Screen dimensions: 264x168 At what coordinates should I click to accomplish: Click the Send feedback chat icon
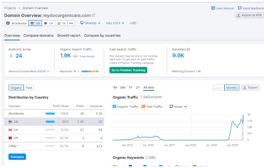coord(240,8)
